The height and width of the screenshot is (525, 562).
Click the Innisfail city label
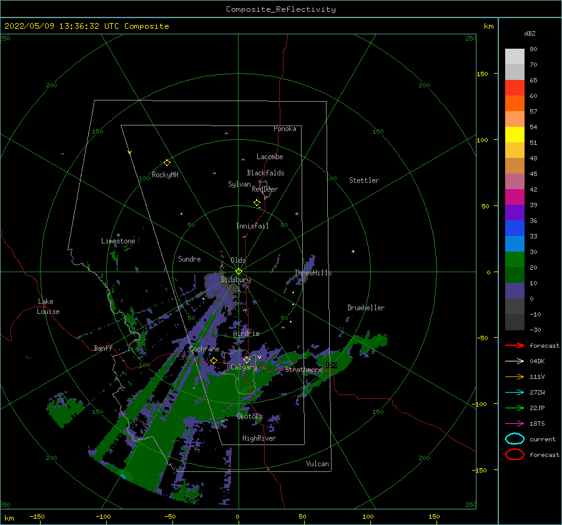[x=252, y=226]
